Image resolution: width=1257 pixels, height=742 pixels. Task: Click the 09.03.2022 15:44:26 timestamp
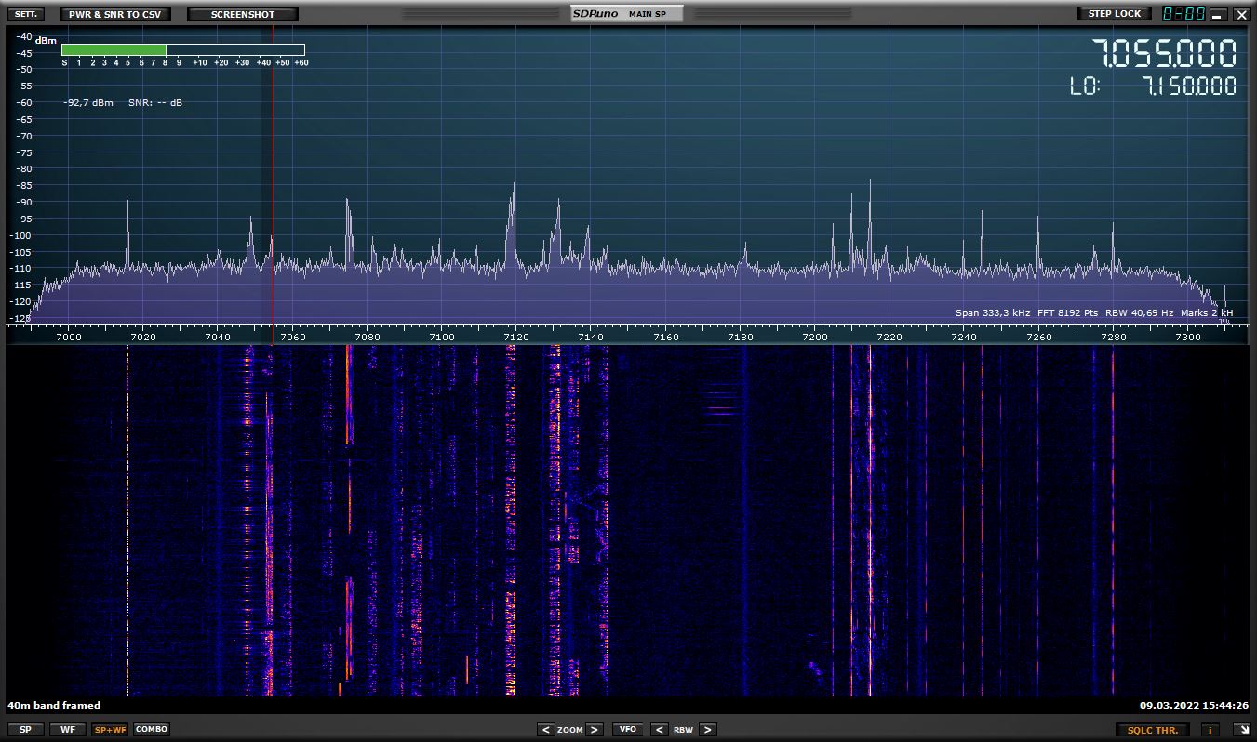click(x=1194, y=706)
